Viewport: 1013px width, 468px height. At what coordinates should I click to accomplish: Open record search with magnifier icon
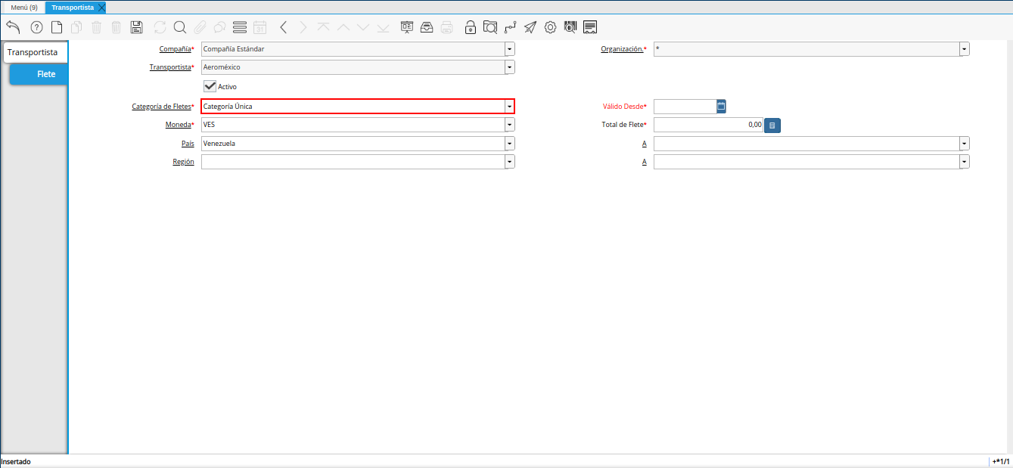click(x=180, y=27)
